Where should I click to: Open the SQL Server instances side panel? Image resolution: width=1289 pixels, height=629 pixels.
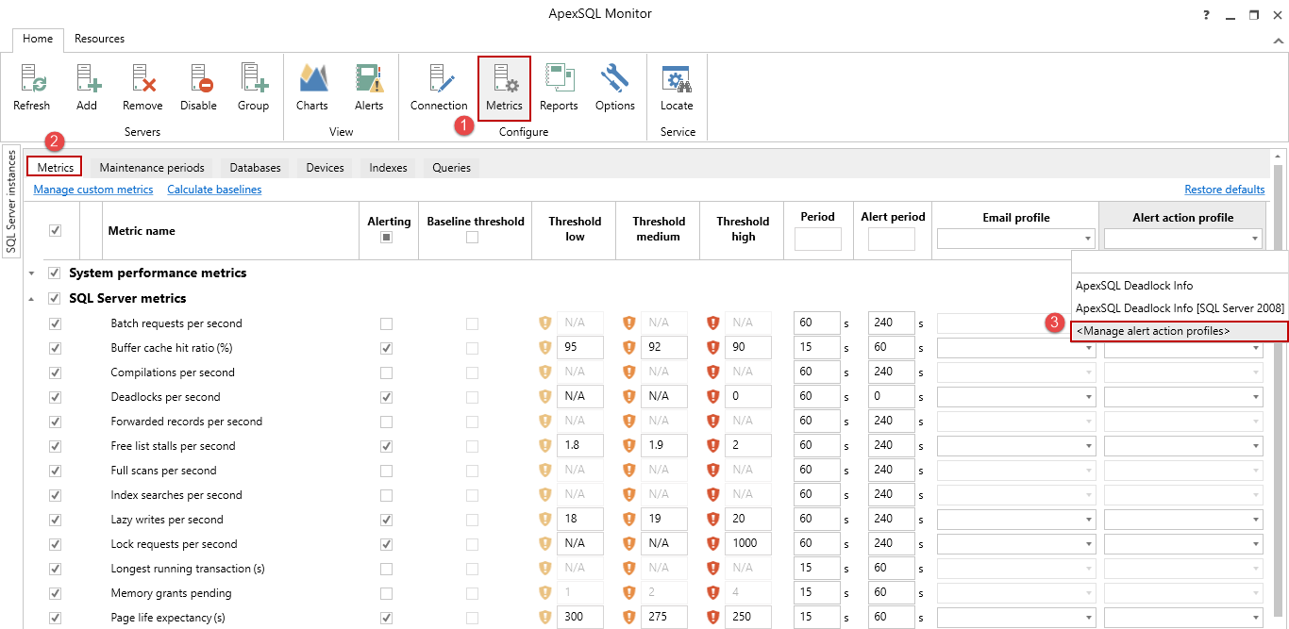coord(11,200)
